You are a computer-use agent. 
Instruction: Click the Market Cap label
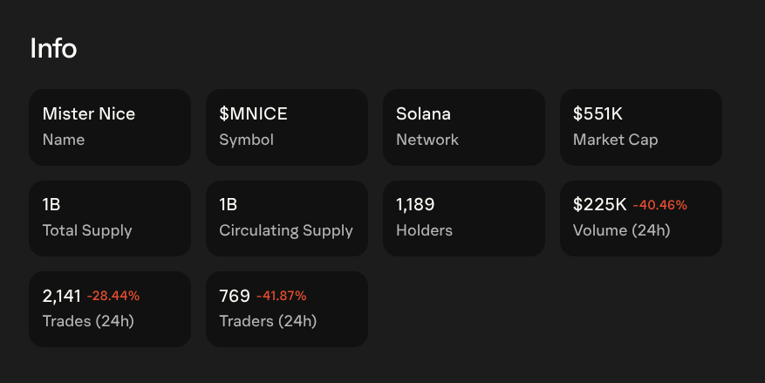click(x=615, y=140)
